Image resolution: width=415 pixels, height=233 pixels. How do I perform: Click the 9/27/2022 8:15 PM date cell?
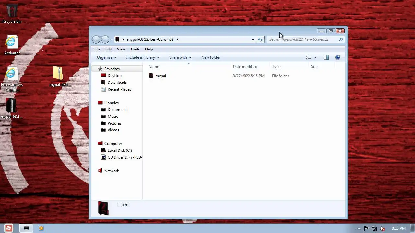(249, 76)
